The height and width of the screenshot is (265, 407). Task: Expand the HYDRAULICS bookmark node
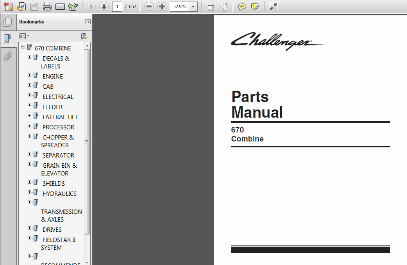click(29, 192)
